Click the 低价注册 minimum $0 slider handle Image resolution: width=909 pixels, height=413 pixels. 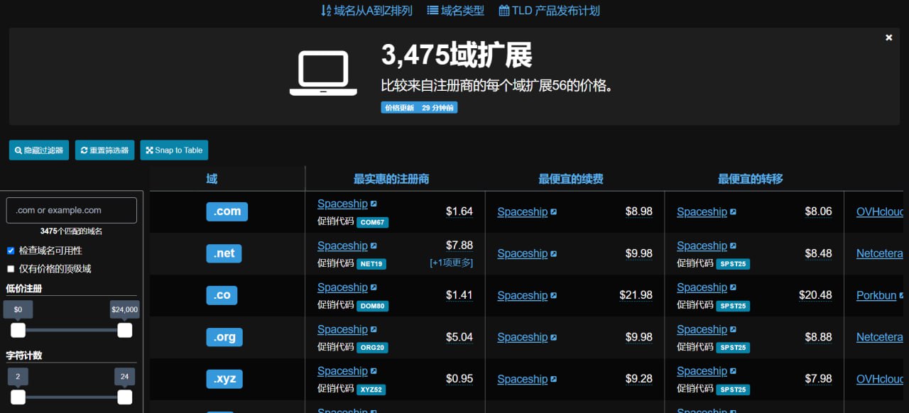[x=18, y=330]
